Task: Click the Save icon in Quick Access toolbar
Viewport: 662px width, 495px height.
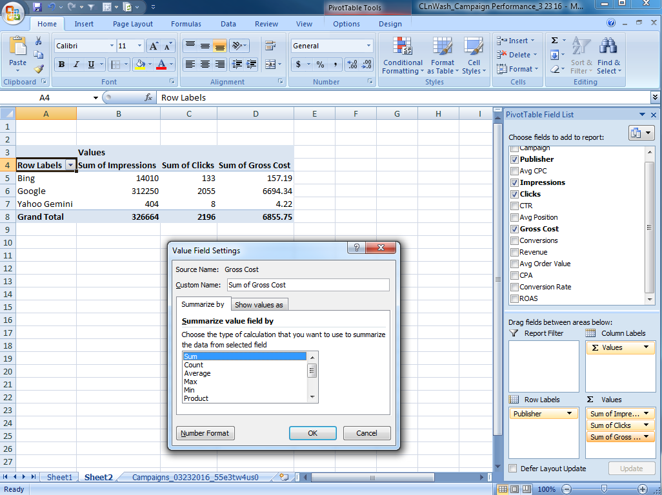Action: (x=37, y=6)
